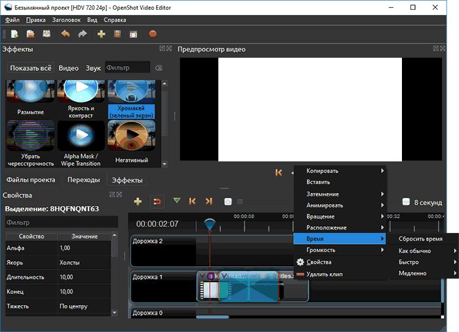The width and height of the screenshot is (459, 332).
Task: Expand the Расположение submenu
Action: (340, 228)
